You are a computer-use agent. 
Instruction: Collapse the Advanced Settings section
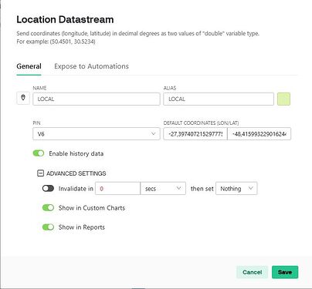pyautogui.click(x=40, y=173)
